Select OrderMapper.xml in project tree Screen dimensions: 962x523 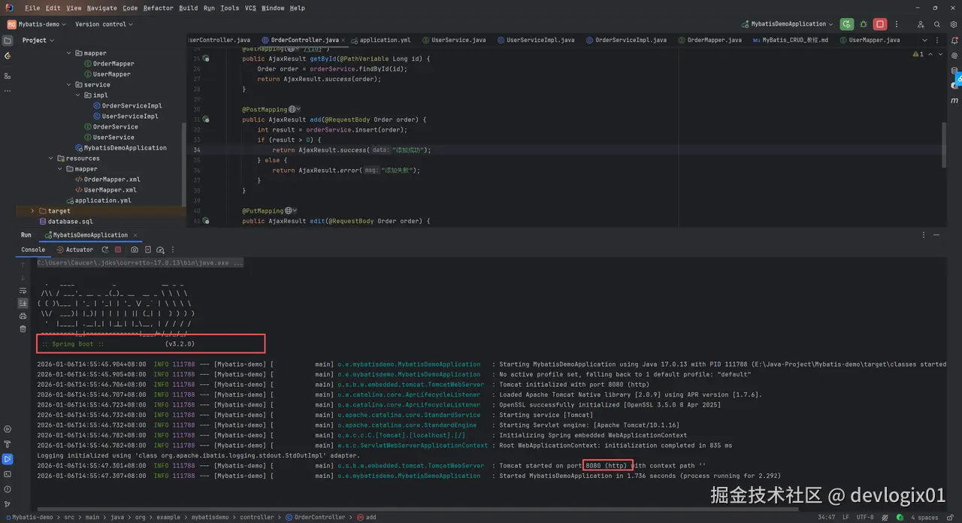[x=107, y=180]
